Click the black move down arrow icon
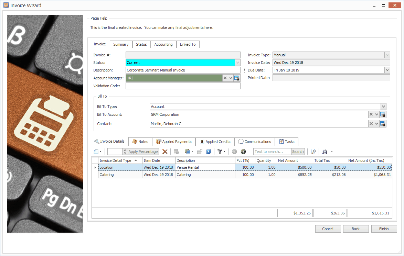Image resolution: width=404 pixels, height=256 pixels. (243, 152)
